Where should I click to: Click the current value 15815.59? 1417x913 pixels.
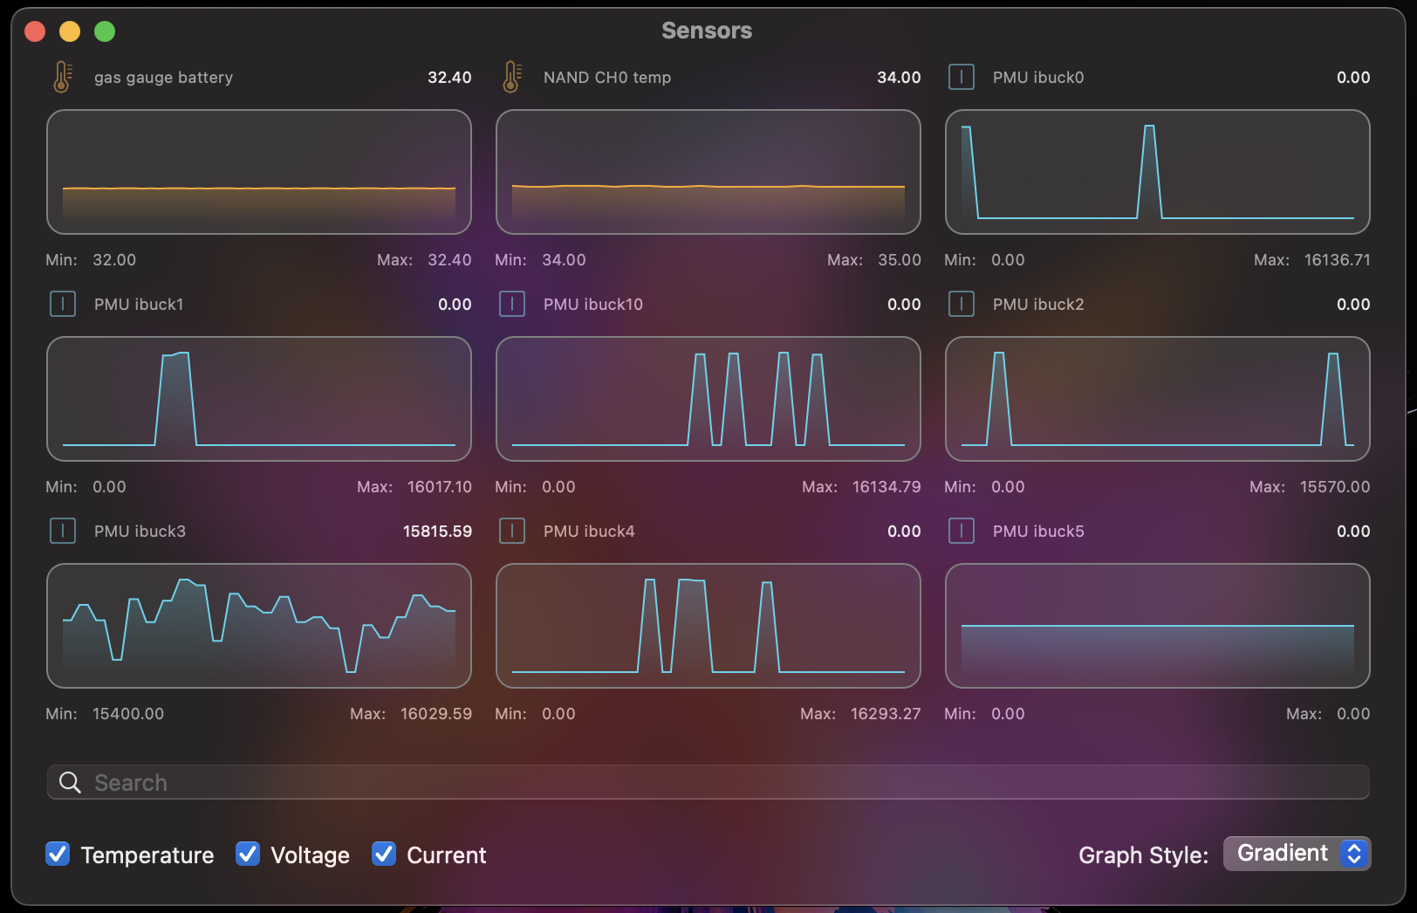[x=437, y=532]
